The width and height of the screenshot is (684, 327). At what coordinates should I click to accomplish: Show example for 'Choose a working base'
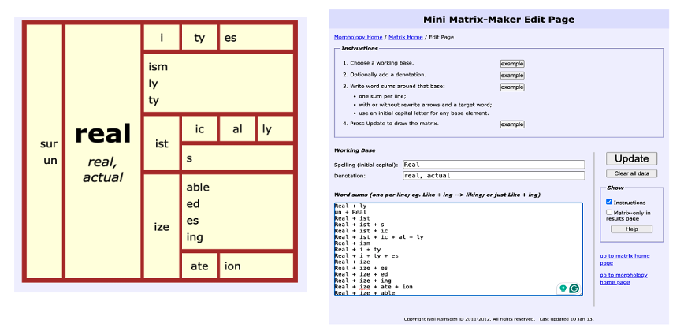coord(512,64)
